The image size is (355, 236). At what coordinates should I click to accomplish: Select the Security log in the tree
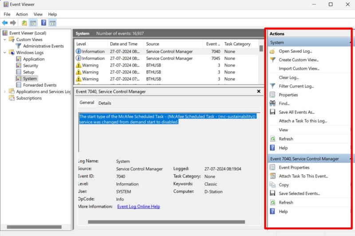click(31, 66)
